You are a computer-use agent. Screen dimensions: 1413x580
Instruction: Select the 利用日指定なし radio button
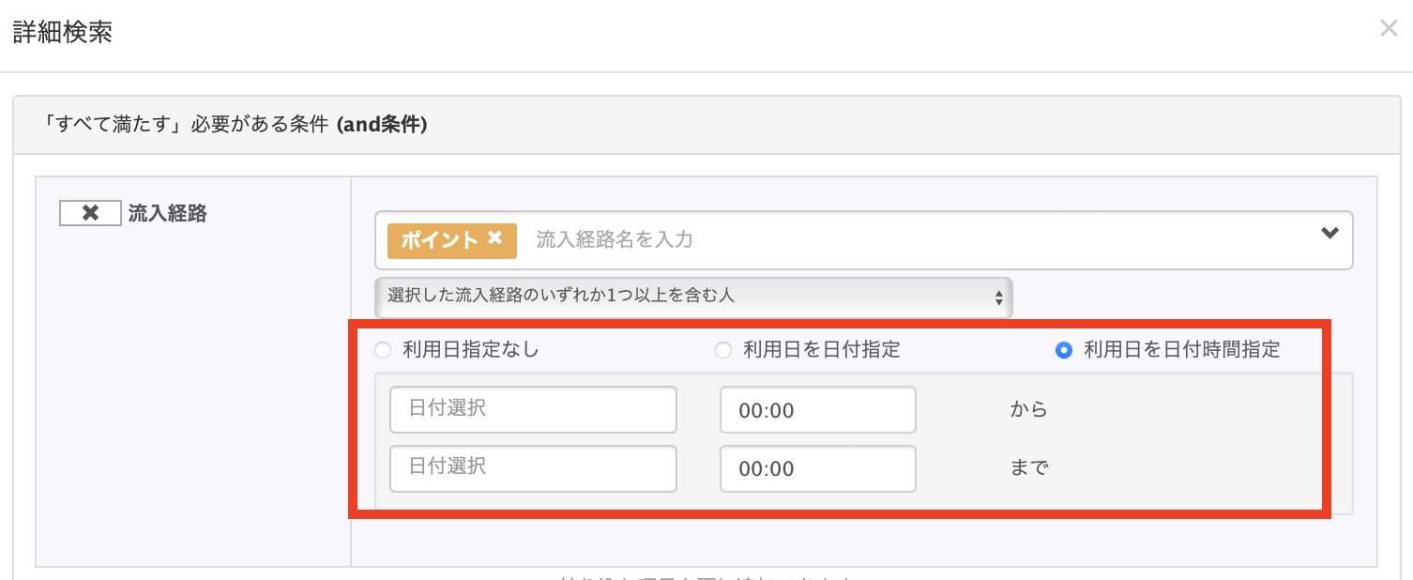click(383, 351)
